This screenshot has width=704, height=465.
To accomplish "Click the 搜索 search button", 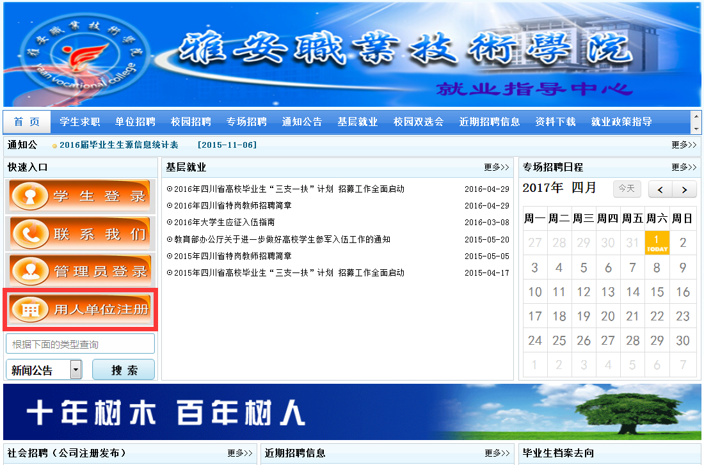I will pos(124,370).
